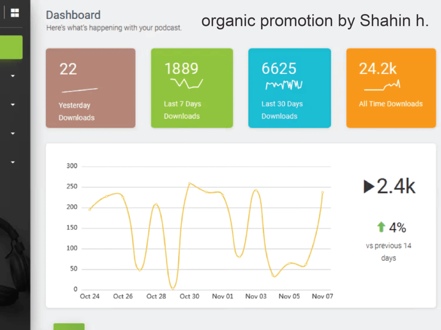Click the trend line in the 22 card

coord(79,90)
